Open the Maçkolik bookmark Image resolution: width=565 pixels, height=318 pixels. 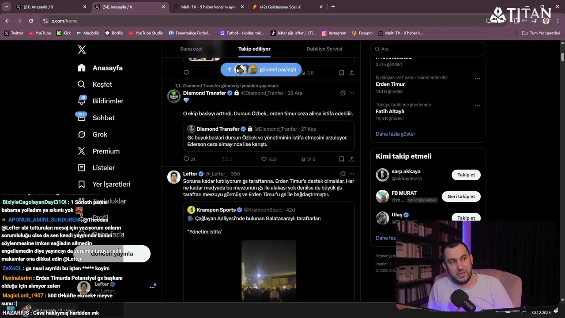[88, 33]
